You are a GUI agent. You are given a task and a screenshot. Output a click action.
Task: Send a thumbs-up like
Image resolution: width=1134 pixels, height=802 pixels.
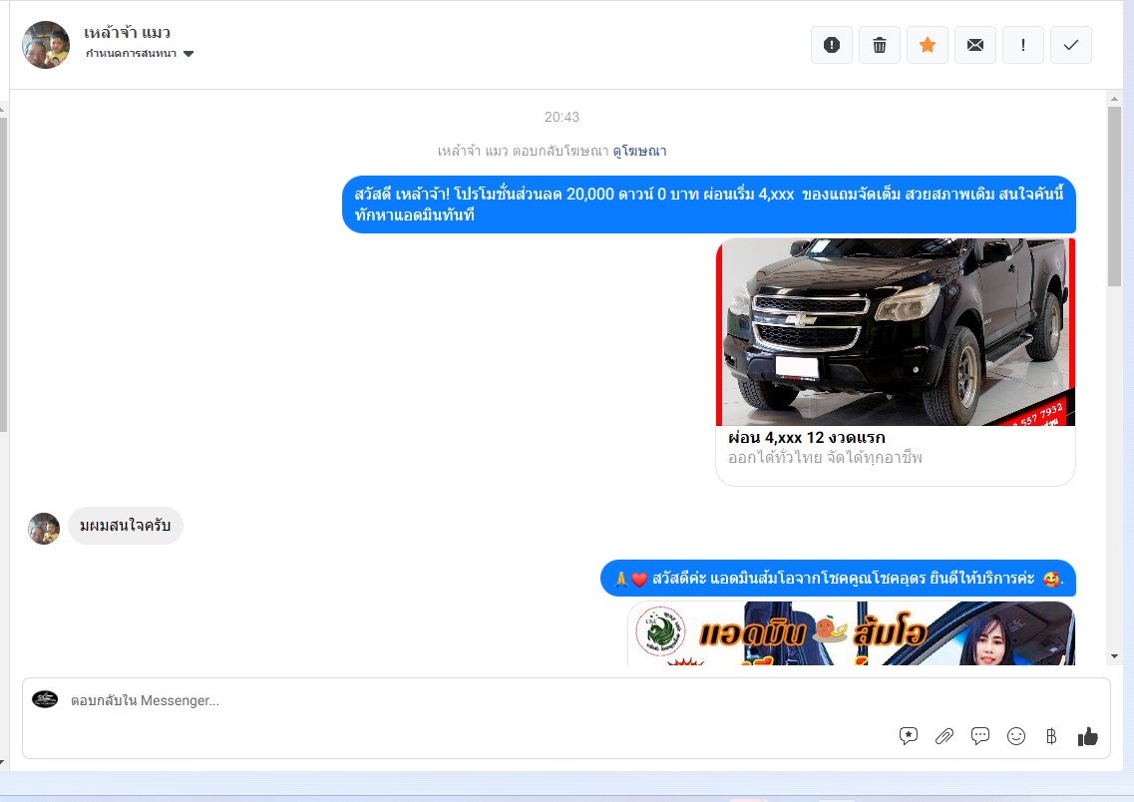(x=1088, y=736)
